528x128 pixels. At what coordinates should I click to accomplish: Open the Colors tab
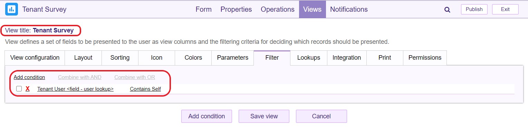193,58
